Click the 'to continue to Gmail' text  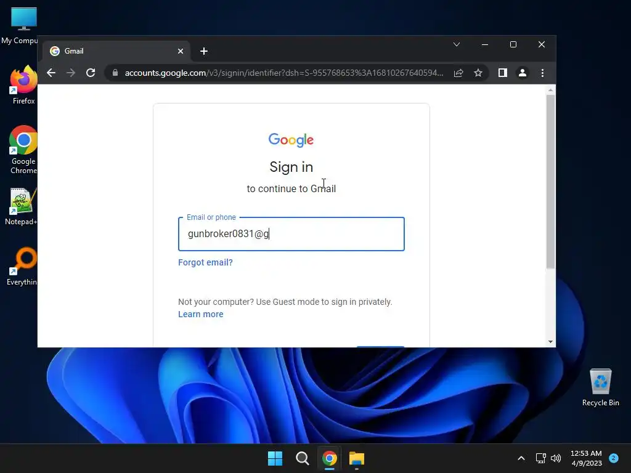291,188
